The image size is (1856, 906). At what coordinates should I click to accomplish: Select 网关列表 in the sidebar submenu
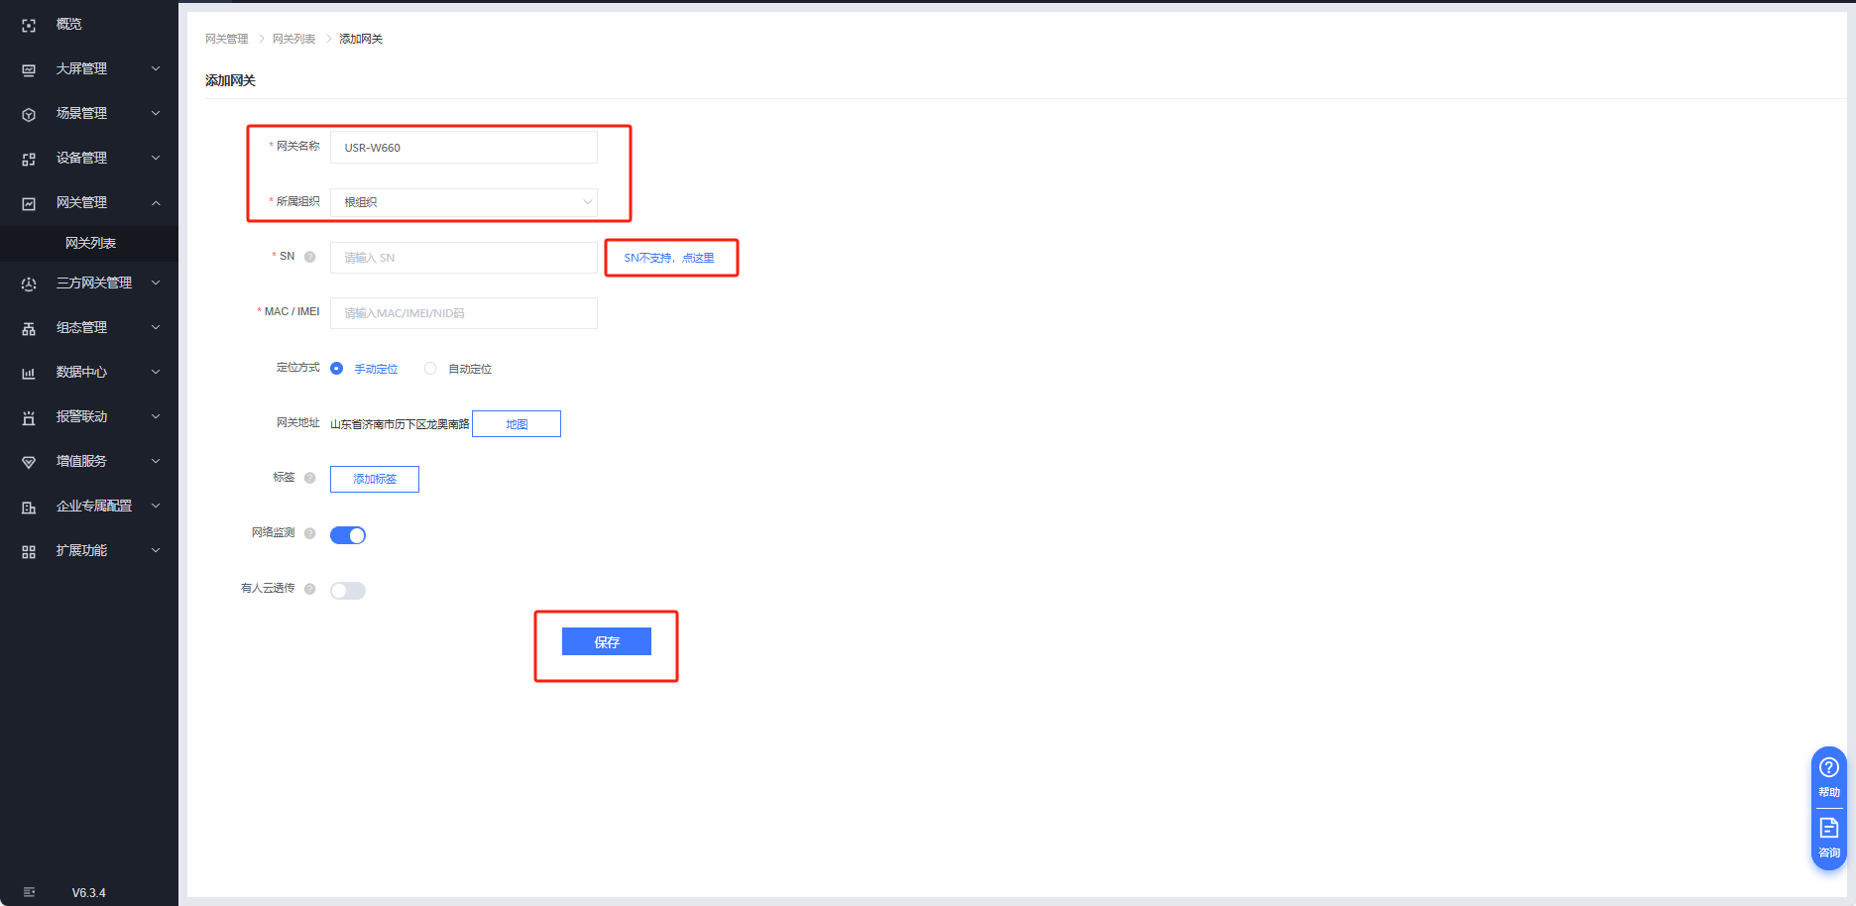[90, 243]
